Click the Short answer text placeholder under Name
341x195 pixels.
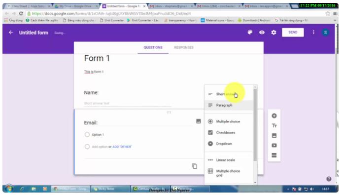point(97,103)
